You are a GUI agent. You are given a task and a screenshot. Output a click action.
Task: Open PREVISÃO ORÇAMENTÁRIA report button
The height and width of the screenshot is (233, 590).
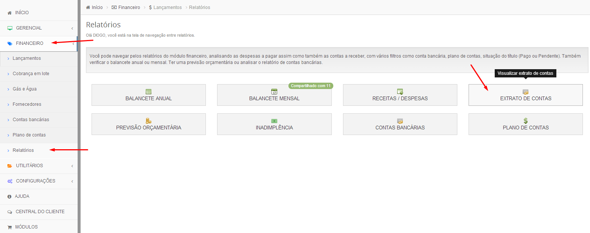(149, 124)
